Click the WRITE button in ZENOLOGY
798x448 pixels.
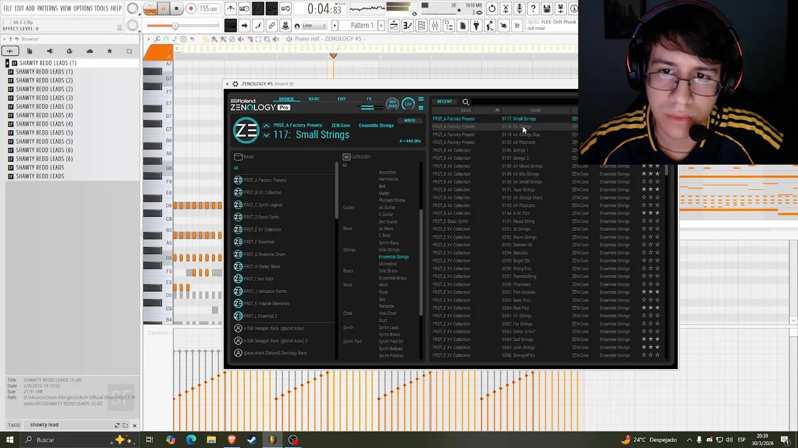coord(410,121)
